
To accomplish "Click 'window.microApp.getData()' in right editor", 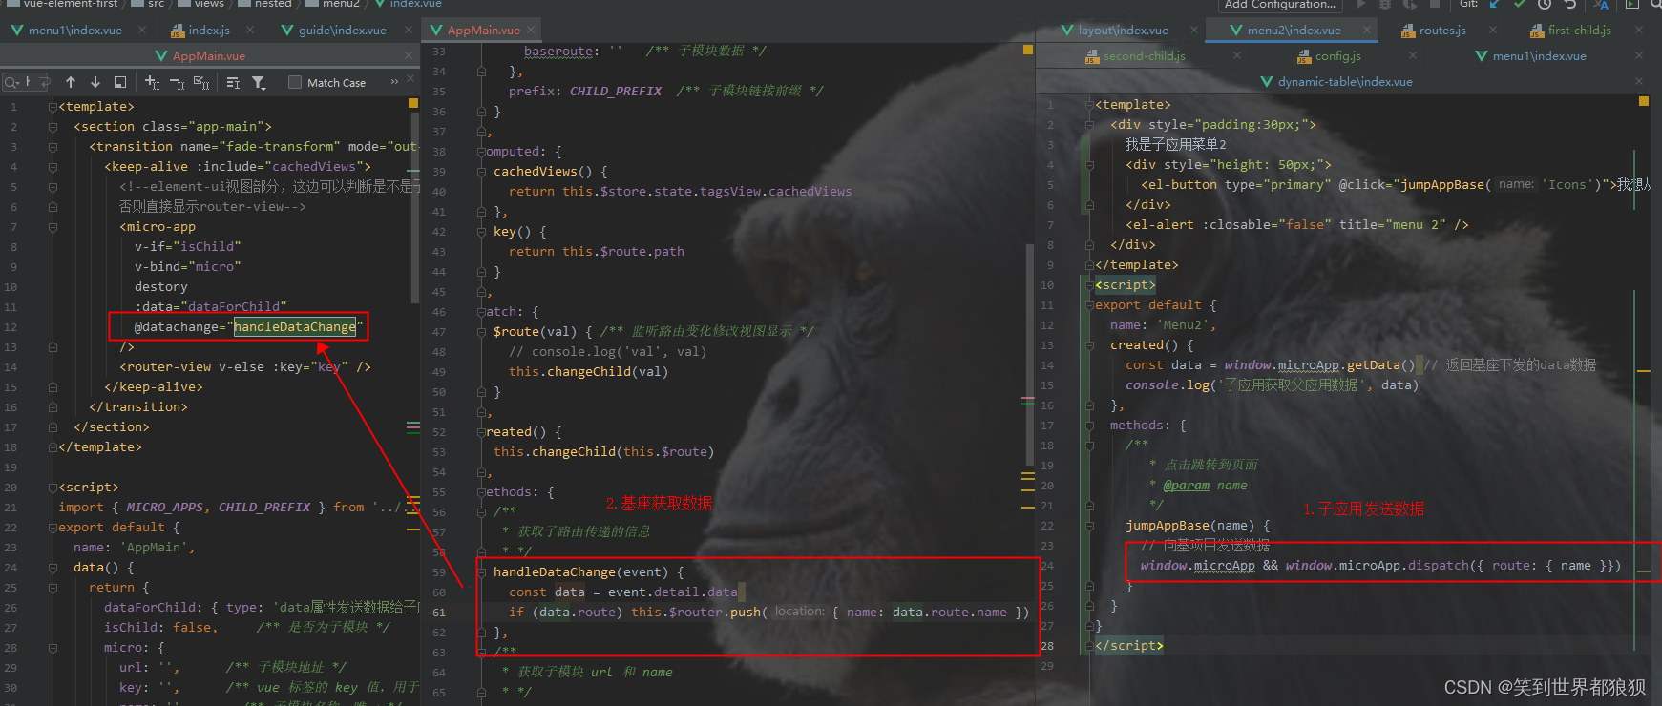I will tap(1319, 365).
